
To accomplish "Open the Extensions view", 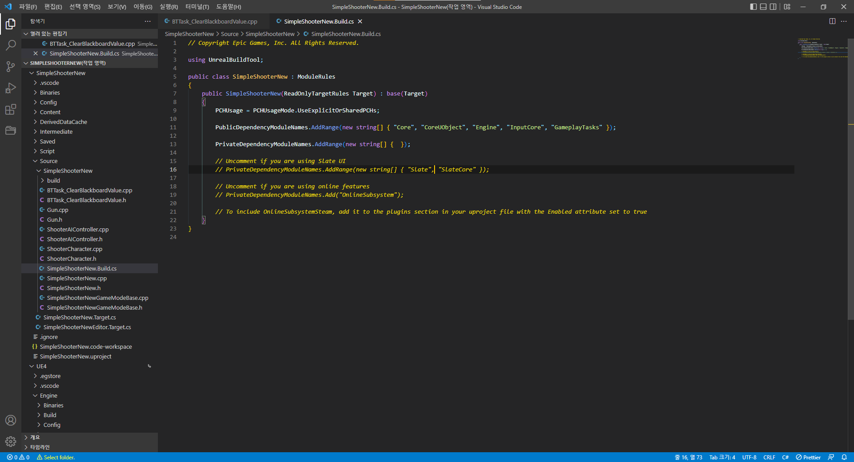I will (x=11, y=109).
